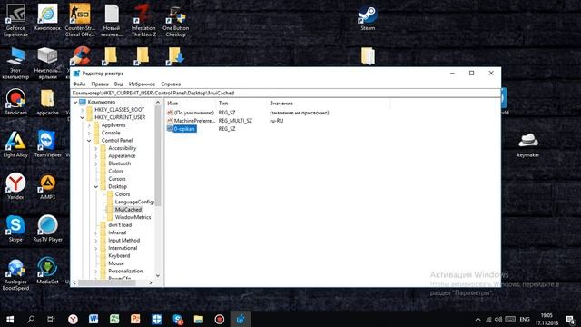This screenshot has height=327, width=581.
Task: Launch Light Alloy player shortcut
Action: pos(15,144)
